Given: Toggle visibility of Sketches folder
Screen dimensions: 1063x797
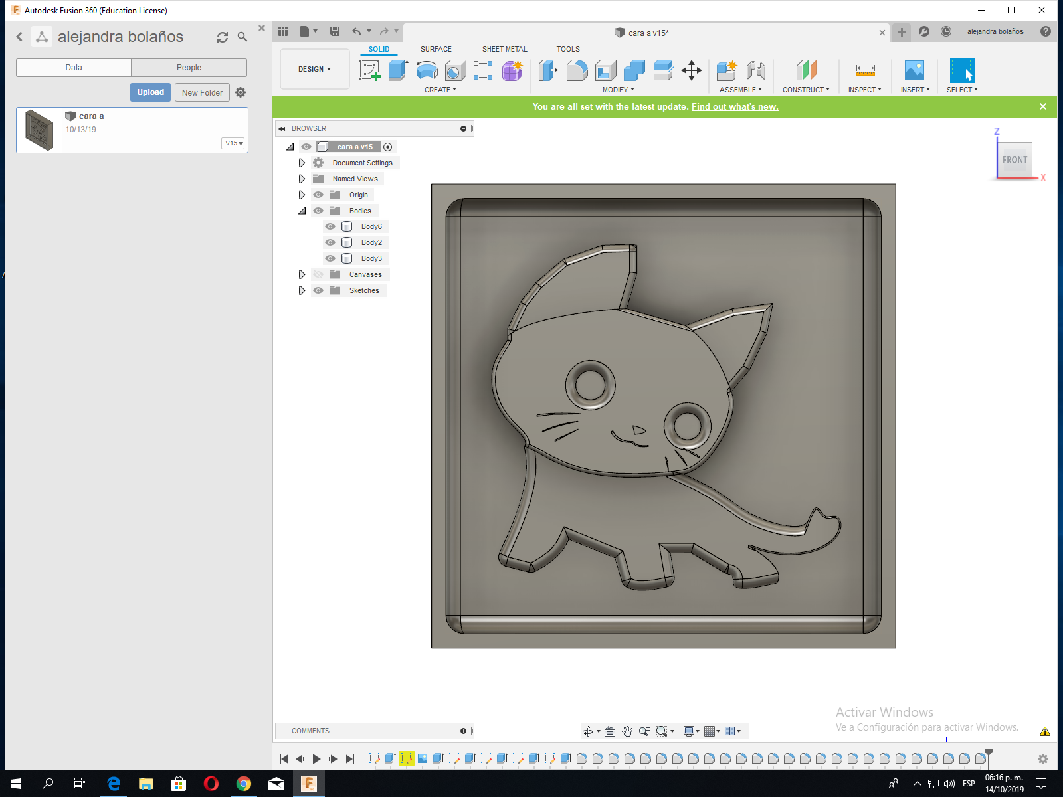Looking at the screenshot, I should click(318, 290).
